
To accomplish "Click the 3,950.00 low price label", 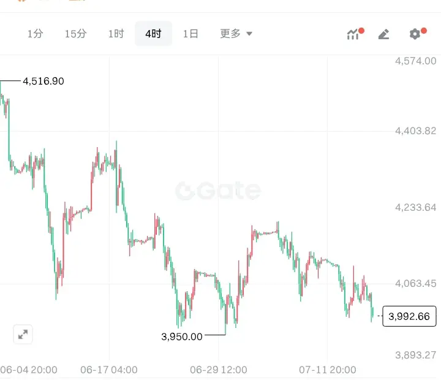I will tap(182, 336).
